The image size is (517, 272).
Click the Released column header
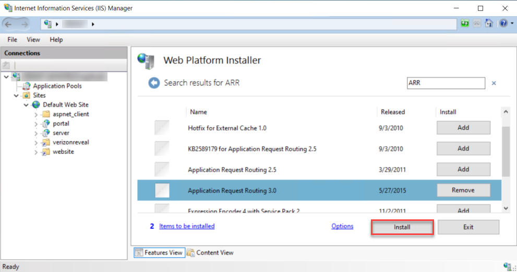click(x=393, y=112)
